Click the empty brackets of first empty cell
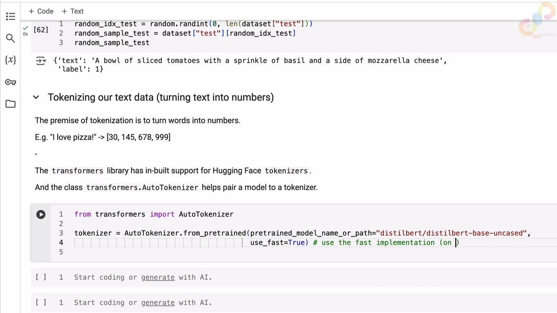Screen dimensions: 557x313 pos(41,277)
